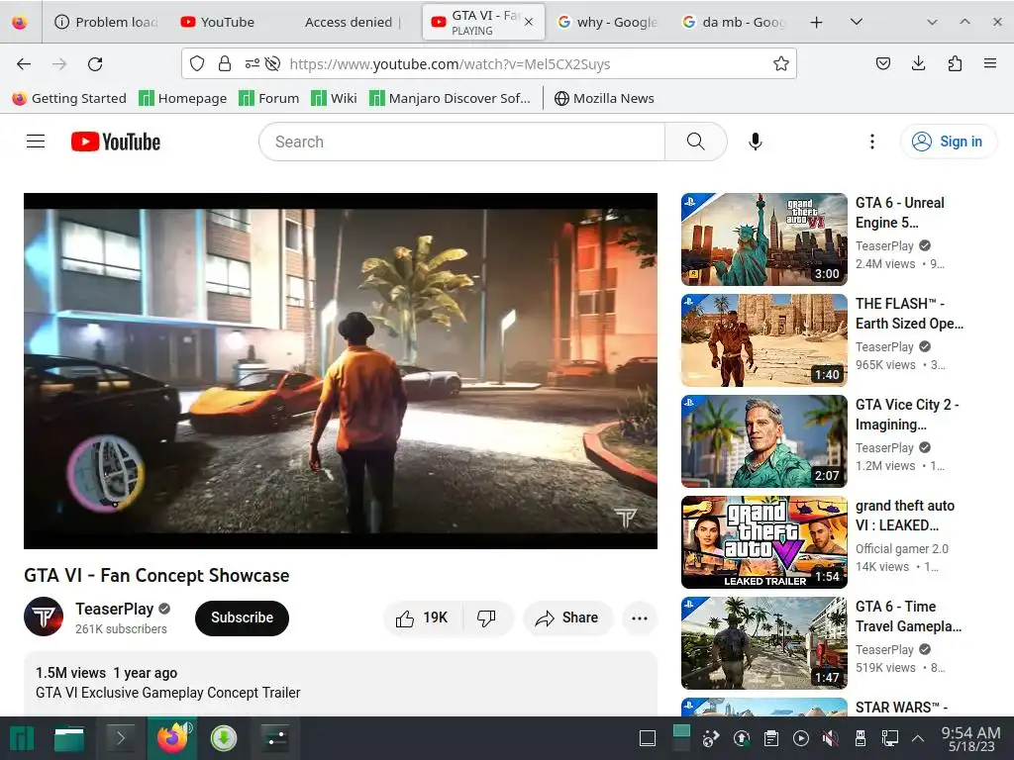Click Official gamer 2.0 channel name
Image resolution: width=1014 pixels, height=760 pixels.
click(901, 548)
